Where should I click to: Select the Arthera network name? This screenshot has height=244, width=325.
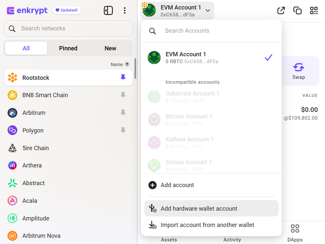coord(32,166)
